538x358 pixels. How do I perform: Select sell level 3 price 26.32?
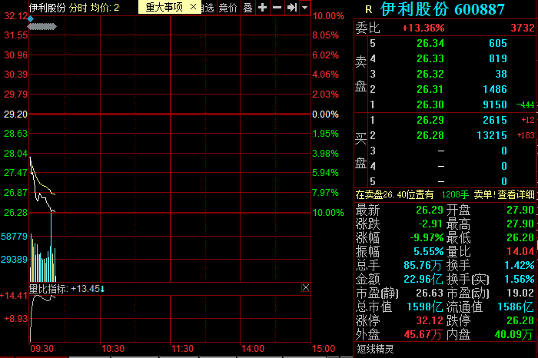click(x=430, y=74)
